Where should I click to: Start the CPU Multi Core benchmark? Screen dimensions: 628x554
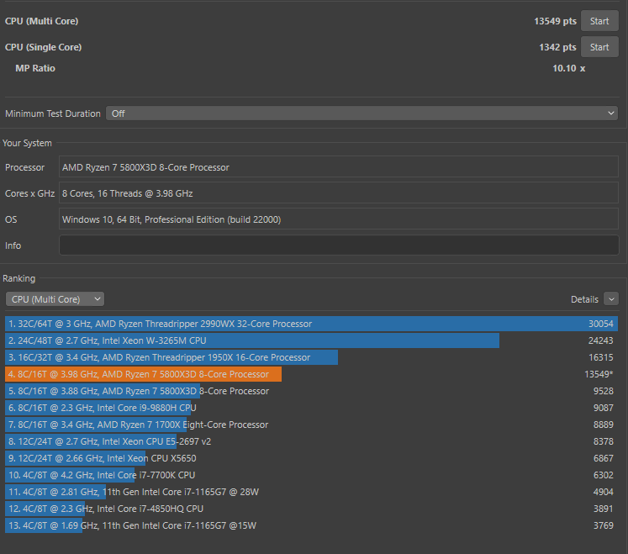coord(599,21)
